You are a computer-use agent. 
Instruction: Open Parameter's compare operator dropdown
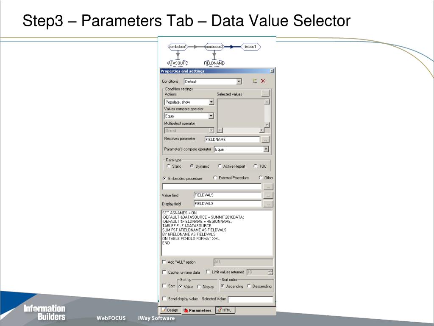(x=266, y=149)
